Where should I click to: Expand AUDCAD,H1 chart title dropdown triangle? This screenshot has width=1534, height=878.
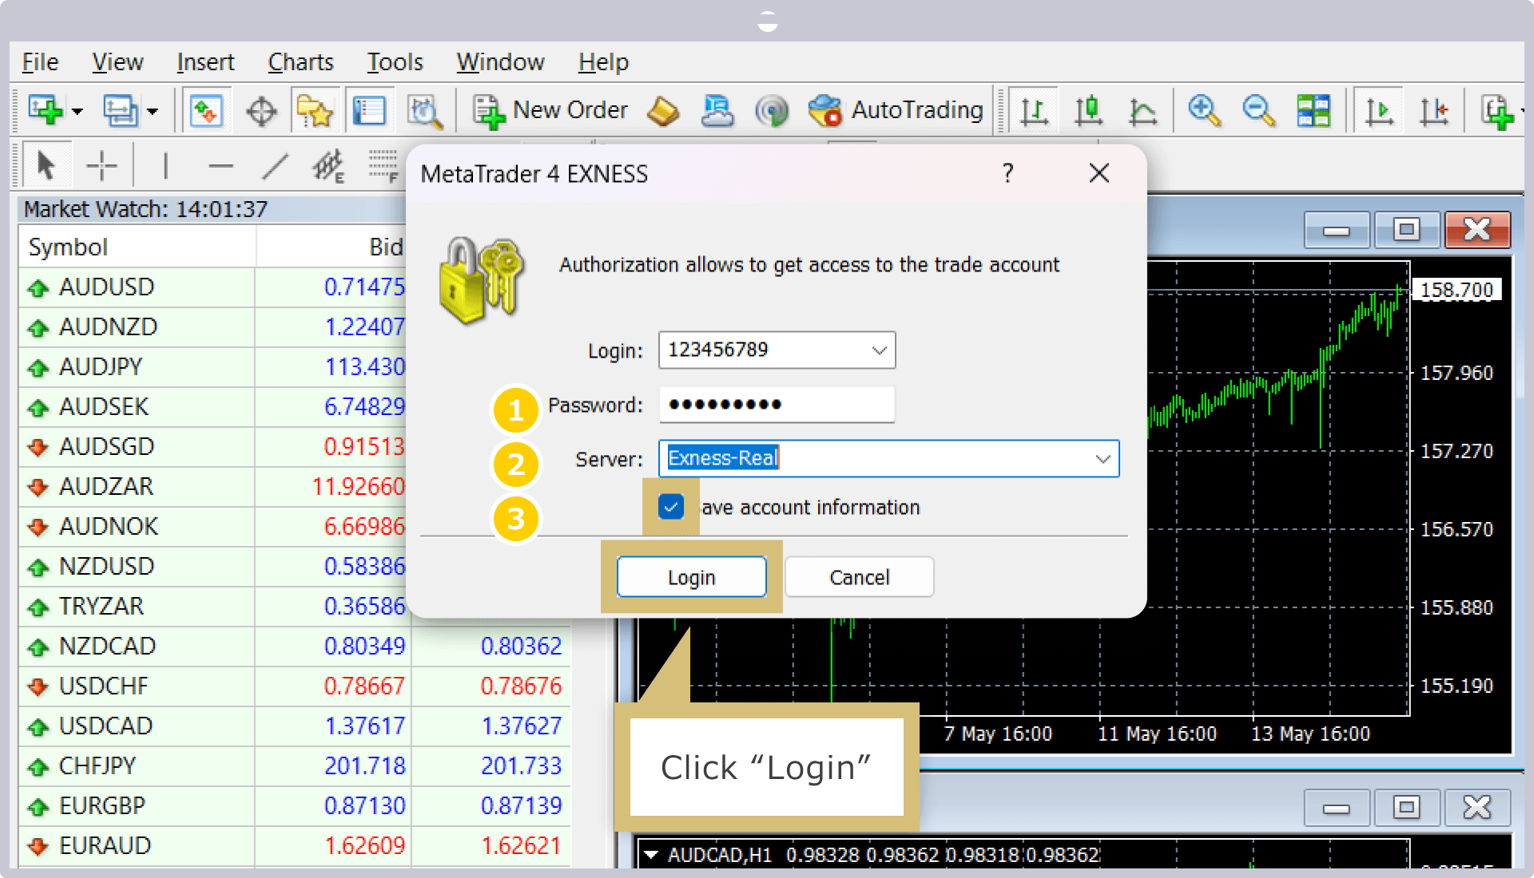[651, 855]
